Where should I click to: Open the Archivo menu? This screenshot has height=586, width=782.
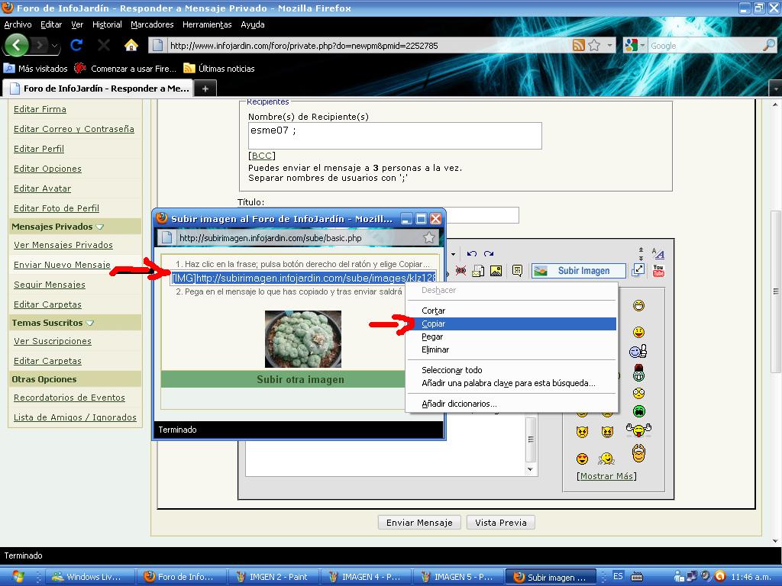[18, 24]
